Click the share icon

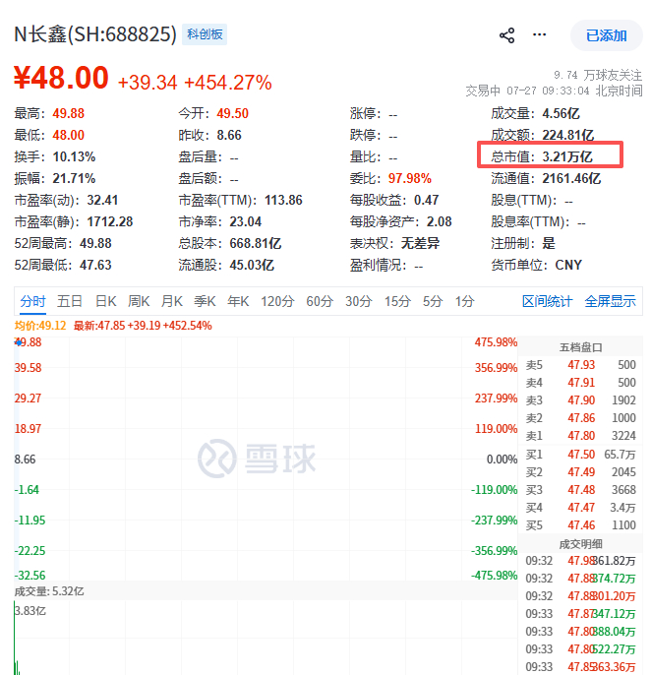click(x=506, y=35)
